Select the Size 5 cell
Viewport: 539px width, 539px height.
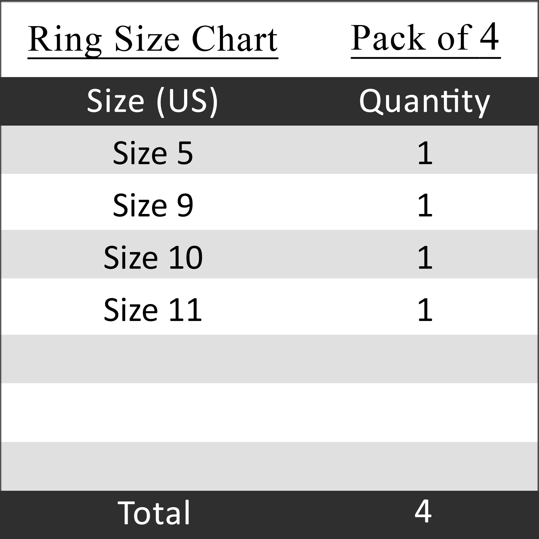pyautogui.click(x=153, y=153)
